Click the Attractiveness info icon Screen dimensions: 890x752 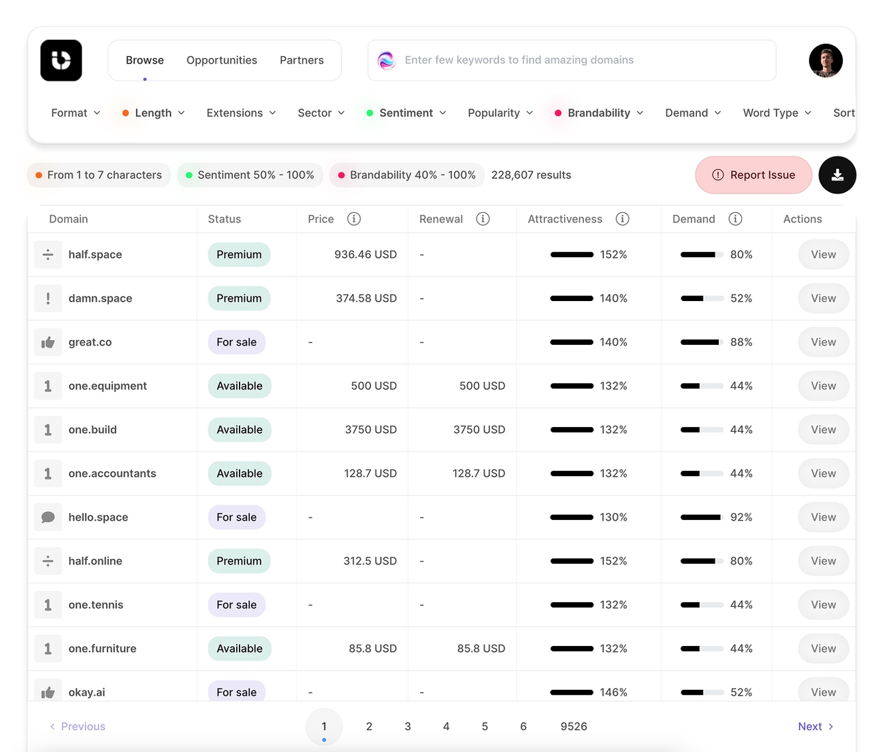click(622, 219)
